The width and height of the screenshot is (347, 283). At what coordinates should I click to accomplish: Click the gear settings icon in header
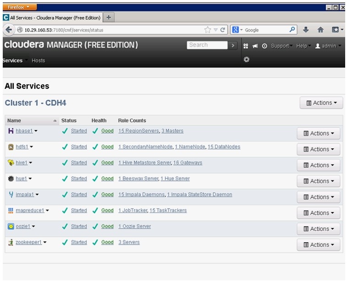pyautogui.click(x=246, y=60)
